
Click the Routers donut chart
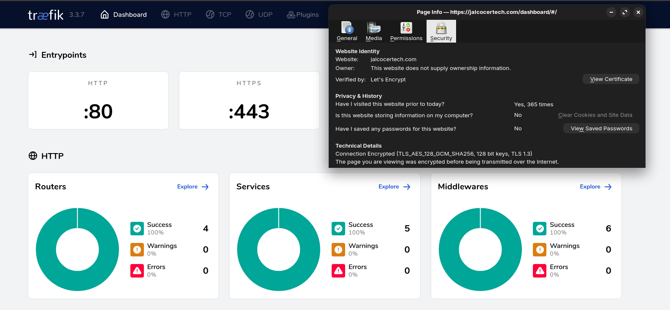[x=78, y=249]
